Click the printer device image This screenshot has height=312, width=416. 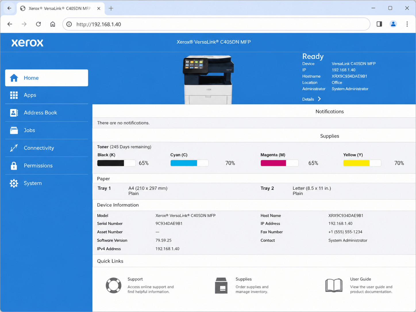(x=209, y=80)
